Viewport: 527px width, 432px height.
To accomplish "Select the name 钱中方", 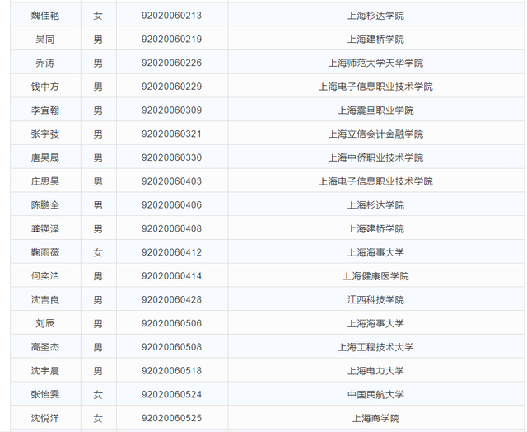I will 45,87.
